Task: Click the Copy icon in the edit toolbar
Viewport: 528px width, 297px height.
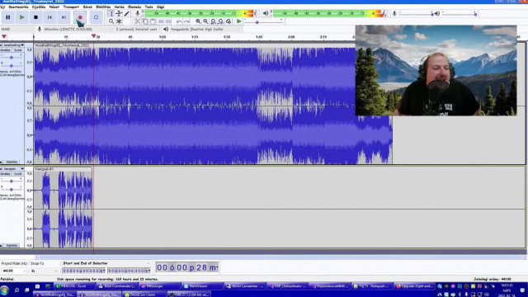Action: pyautogui.click(x=145, y=21)
